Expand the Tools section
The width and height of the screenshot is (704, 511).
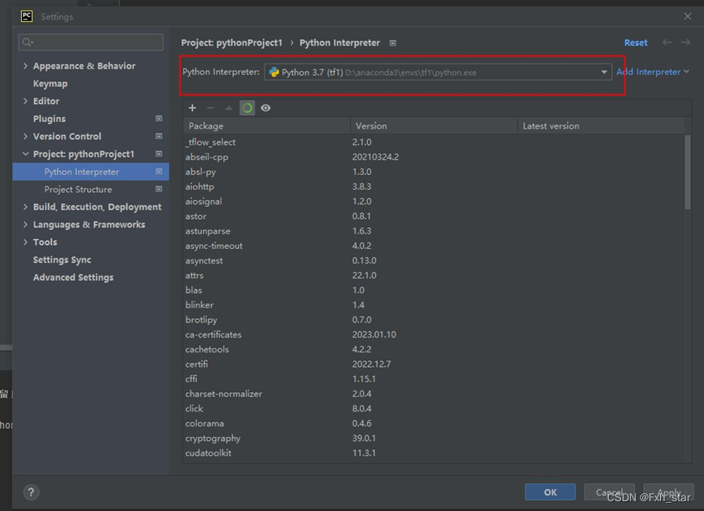tap(25, 242)
